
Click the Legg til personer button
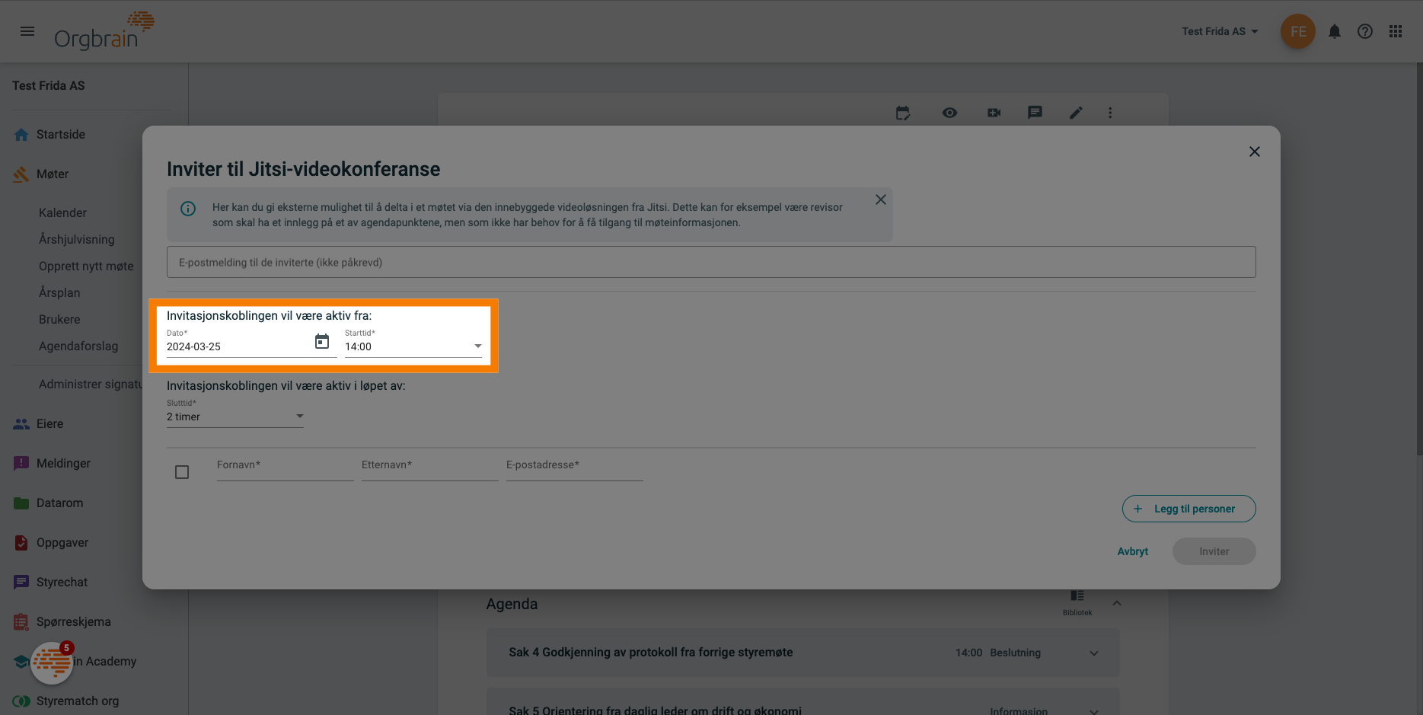pos(1188,509)
